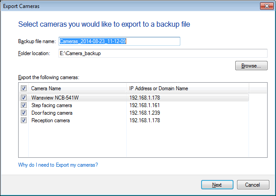This screenshot has height=196, width=276.
Task: Close the Export Cameras window
Action: [265, 6]
